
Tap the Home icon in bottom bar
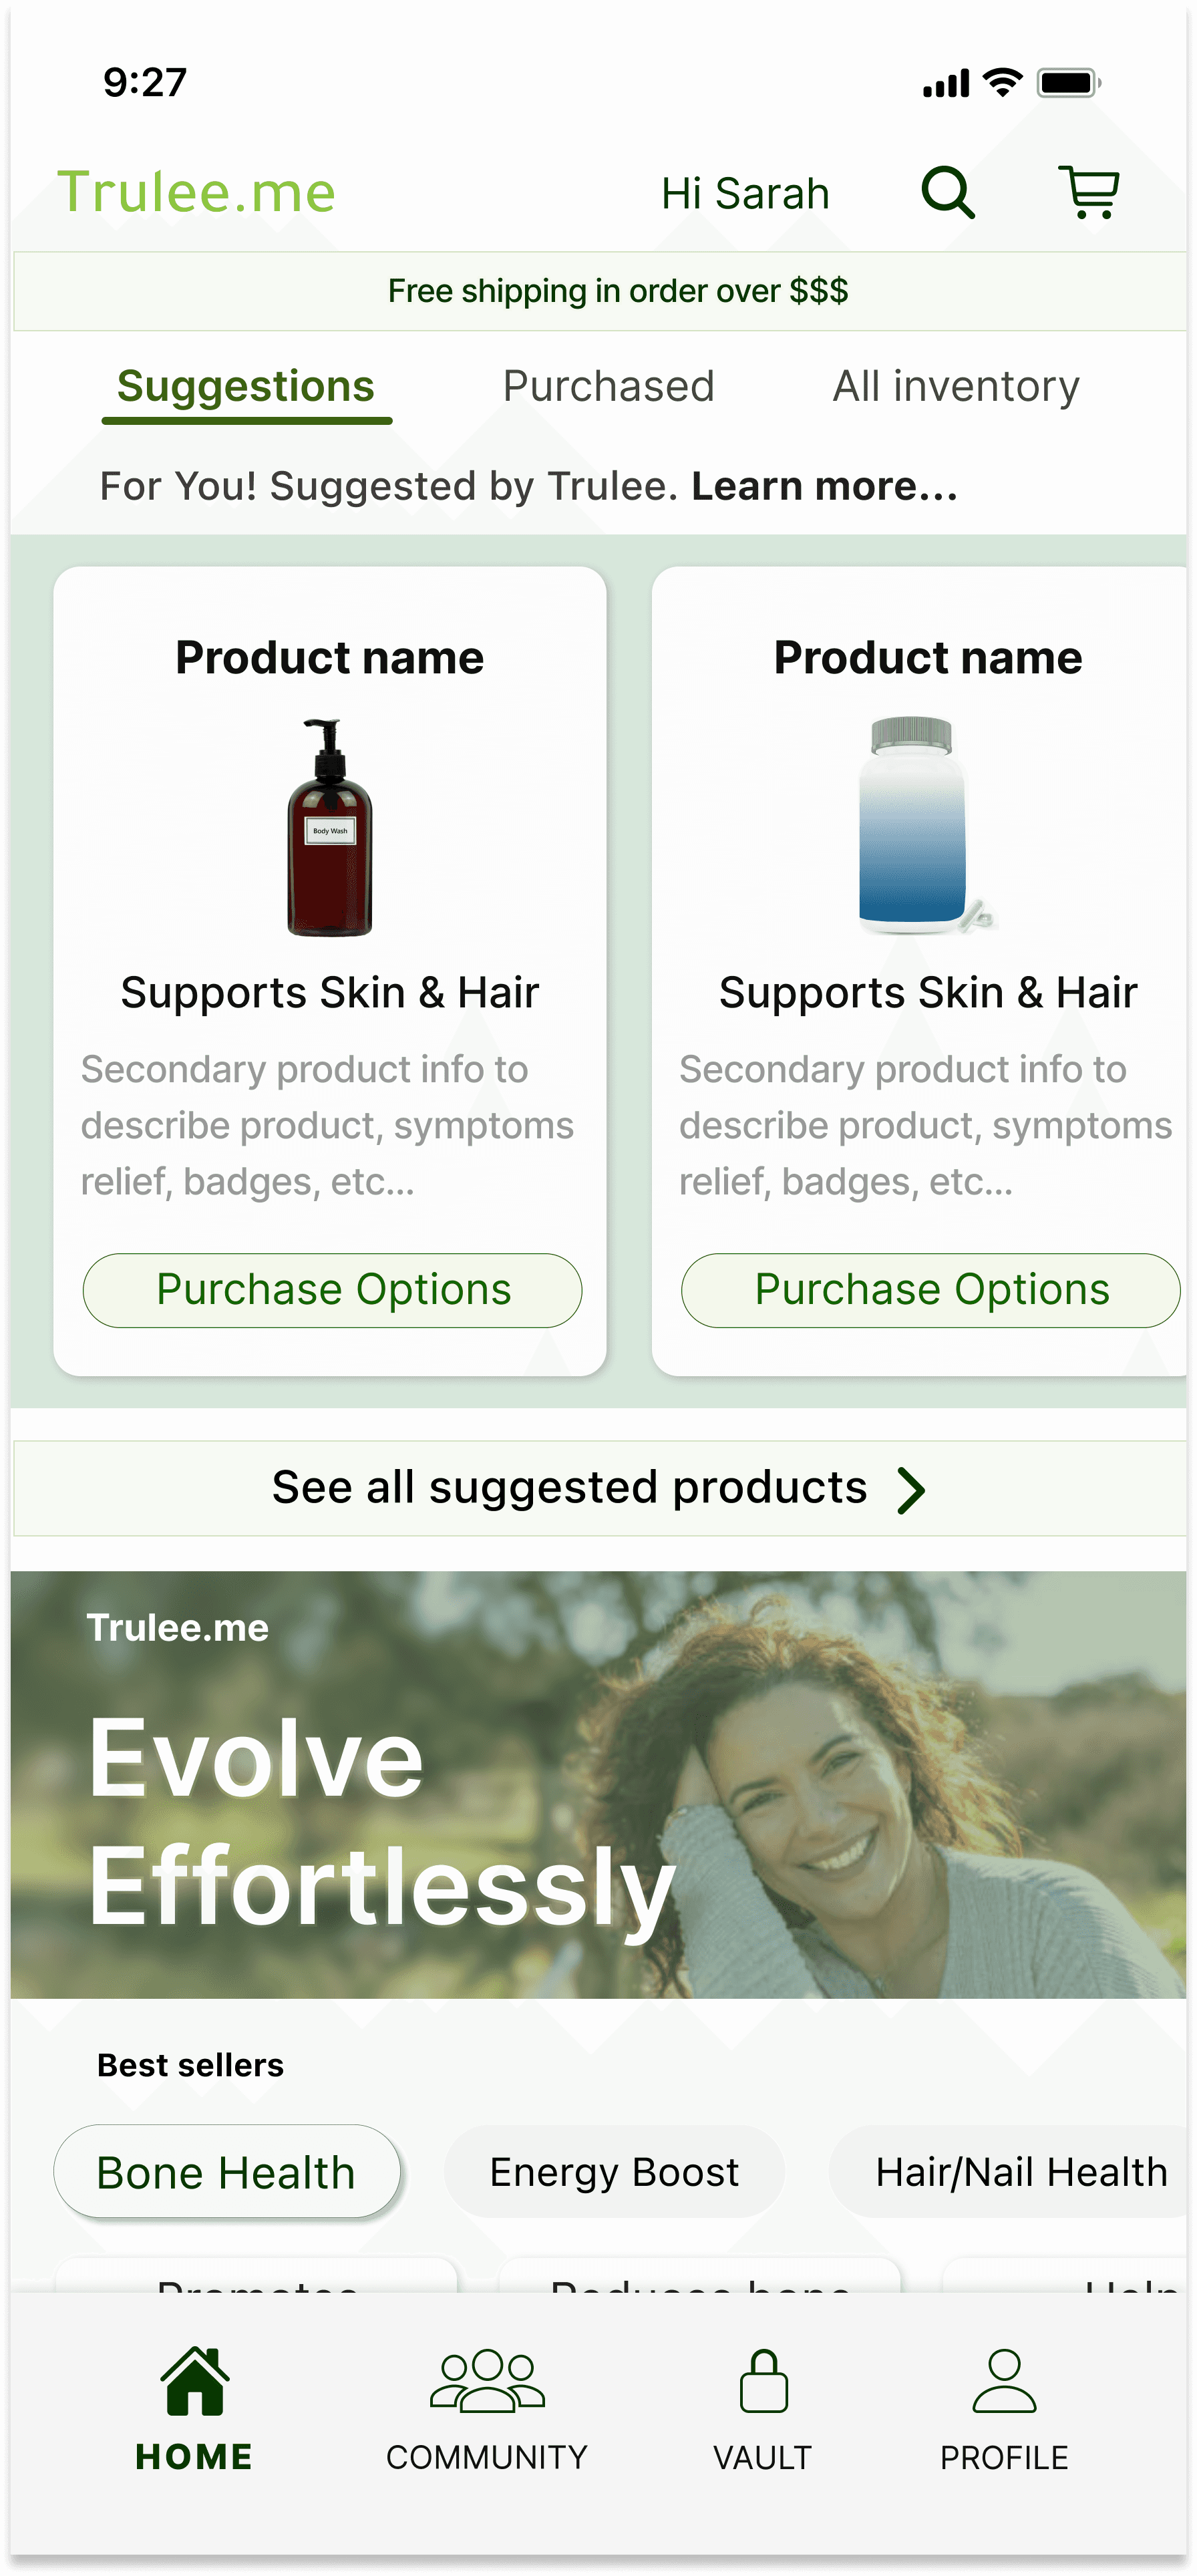tap(195, 2380)
